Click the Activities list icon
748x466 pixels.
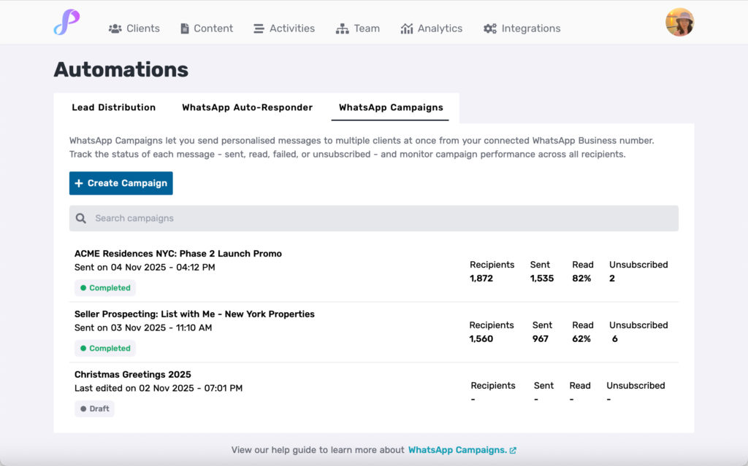[x=259, y=28]
